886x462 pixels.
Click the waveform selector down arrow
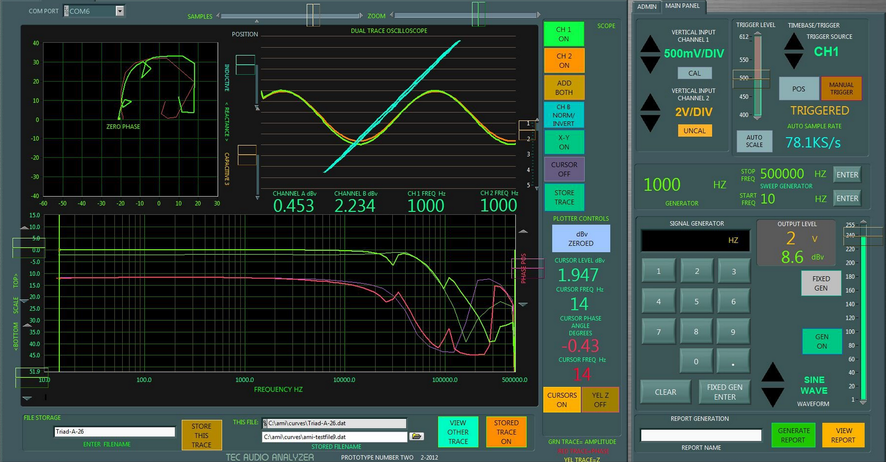click(x=773, y=397)
